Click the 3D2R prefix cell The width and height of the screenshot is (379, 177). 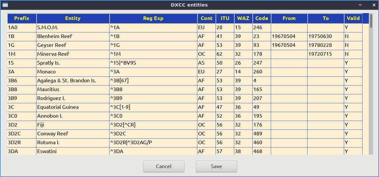click(x=22, y=143)
